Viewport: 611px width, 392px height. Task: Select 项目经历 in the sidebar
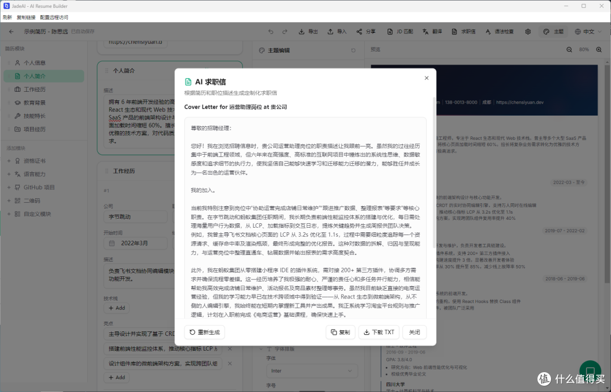44,129
